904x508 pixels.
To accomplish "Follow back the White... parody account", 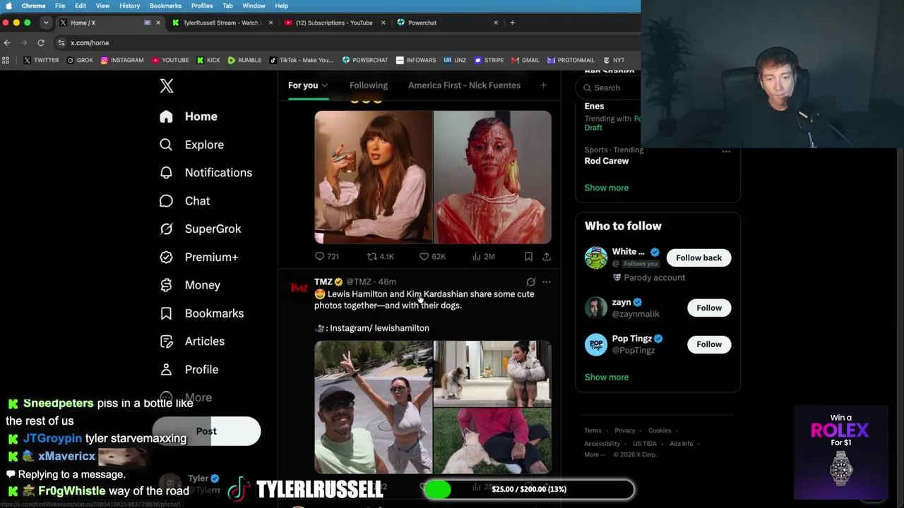I will click(698, 258).
